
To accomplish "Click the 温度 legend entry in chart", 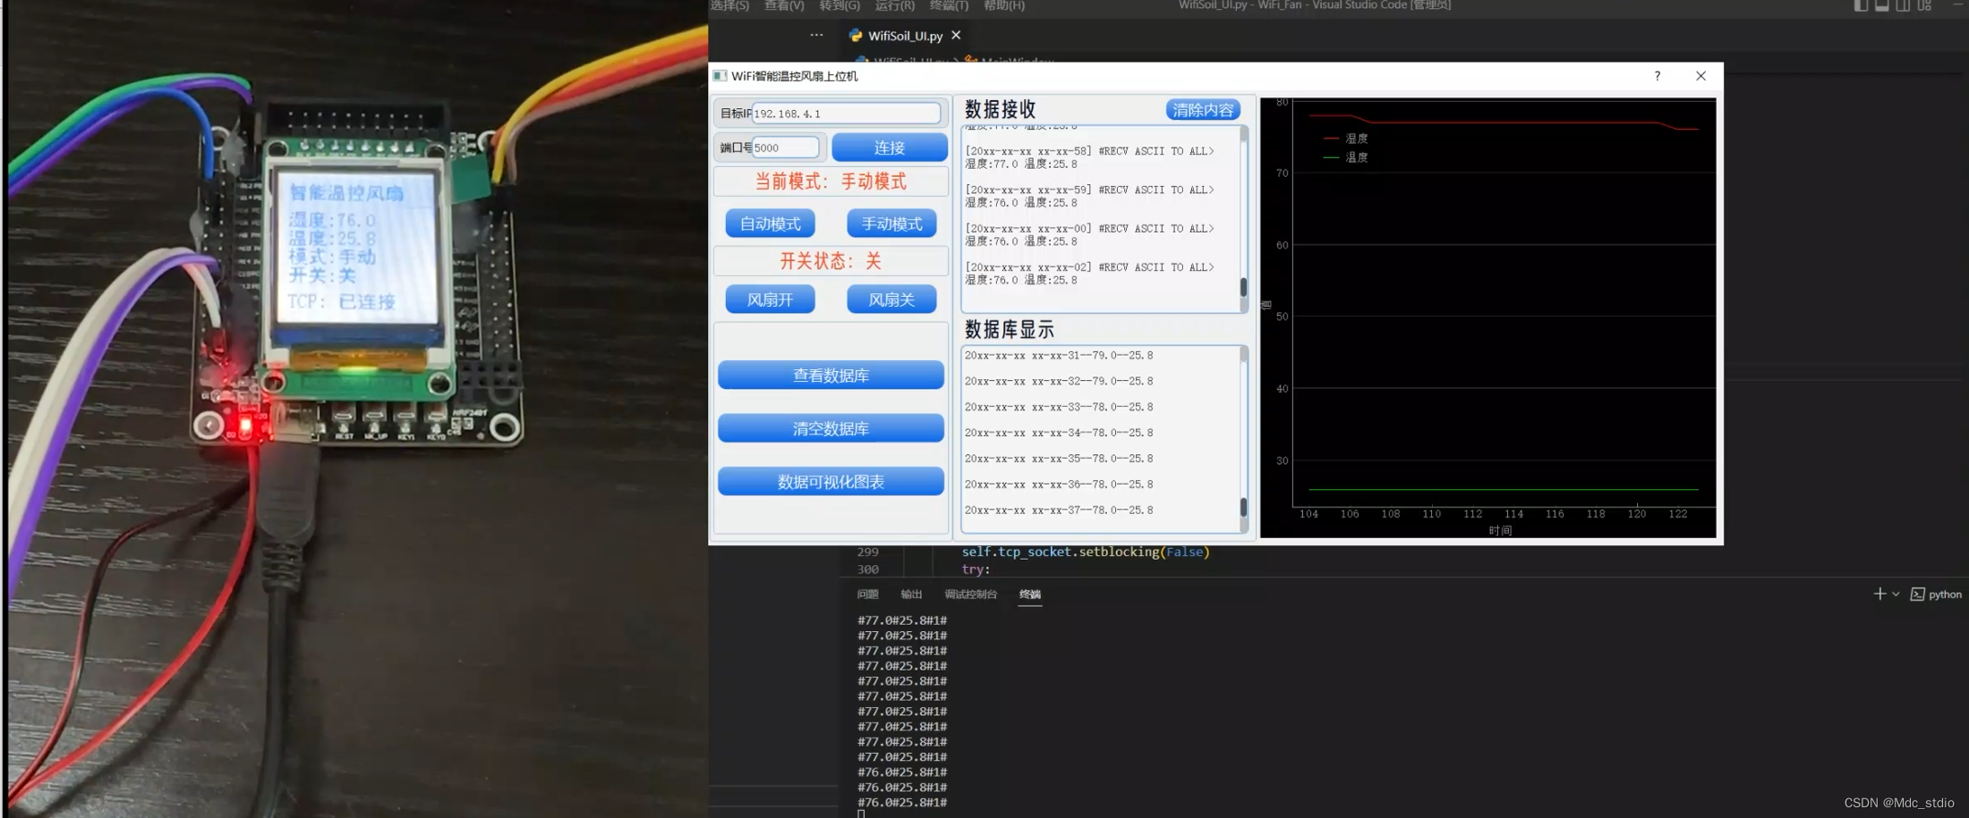I will pos(1346,157).
